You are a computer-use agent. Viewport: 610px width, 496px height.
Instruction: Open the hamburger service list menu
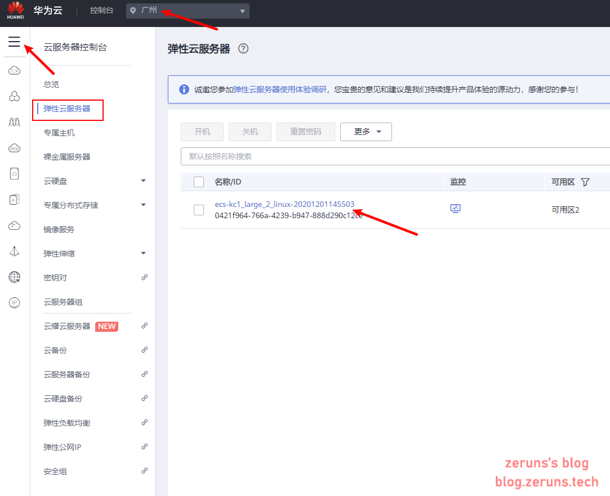click(x=14, y=42)
